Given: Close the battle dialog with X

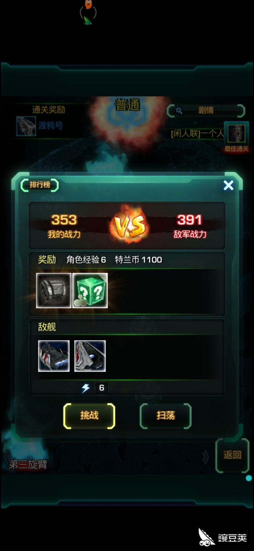Looking at the screenshot, I should [x=228, y=185].
